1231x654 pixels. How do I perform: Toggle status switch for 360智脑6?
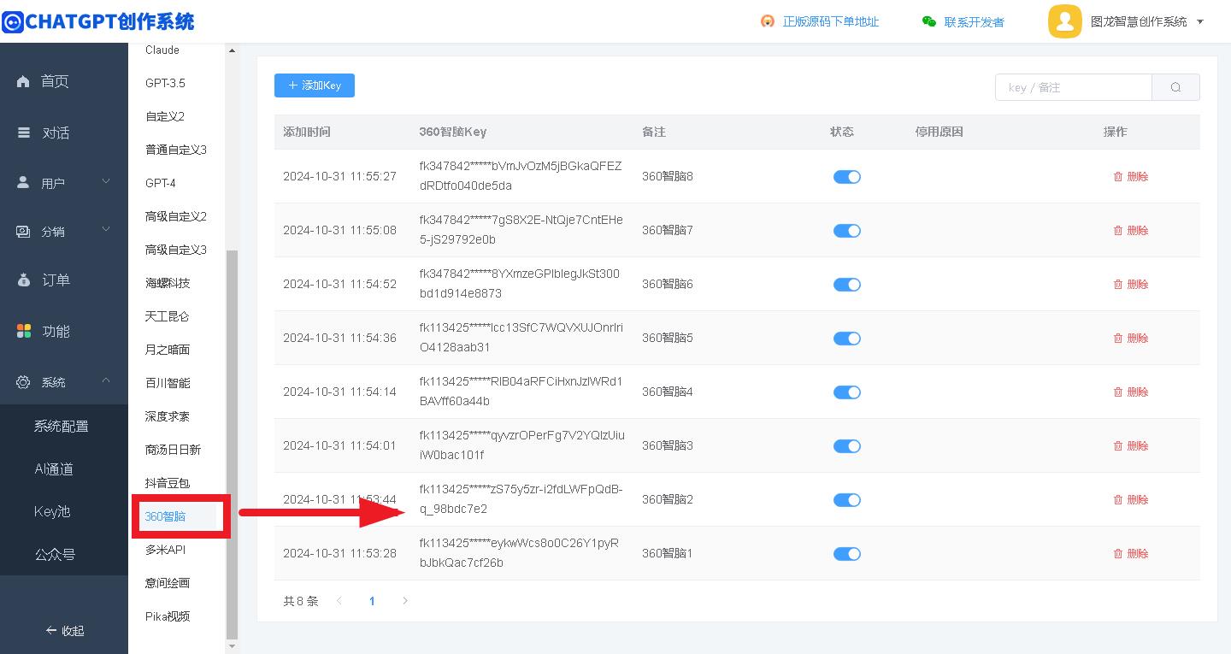[847, 285]
